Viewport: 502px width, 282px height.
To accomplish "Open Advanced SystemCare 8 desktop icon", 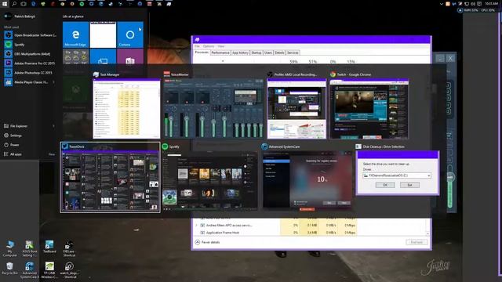I will pos(30,270).
